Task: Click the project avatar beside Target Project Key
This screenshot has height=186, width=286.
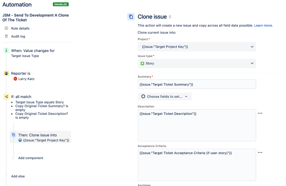Action: pos(20,140)
